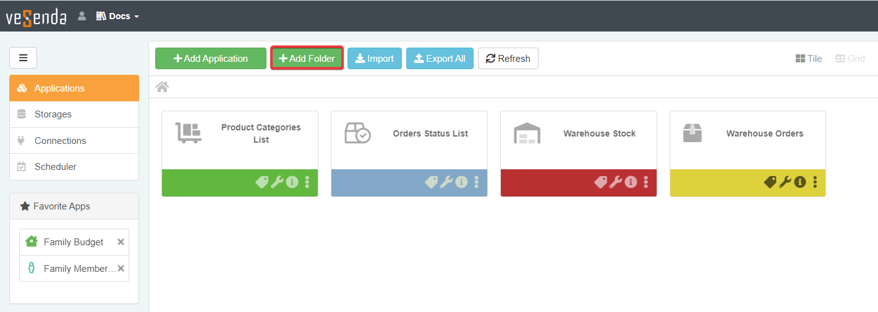Switch to Grid view
The height and width of the screenshot is (312, 878).
coord(850,59)
